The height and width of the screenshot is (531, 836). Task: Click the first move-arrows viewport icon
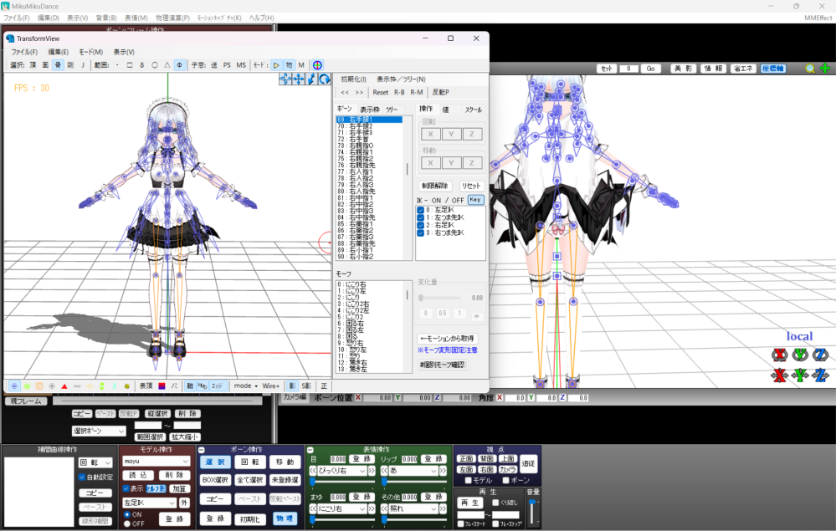coord(285,79)
